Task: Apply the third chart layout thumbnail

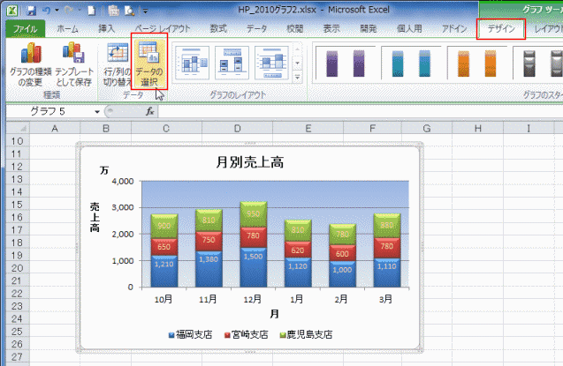Action: pyautogui.click(x=272, y=63)
